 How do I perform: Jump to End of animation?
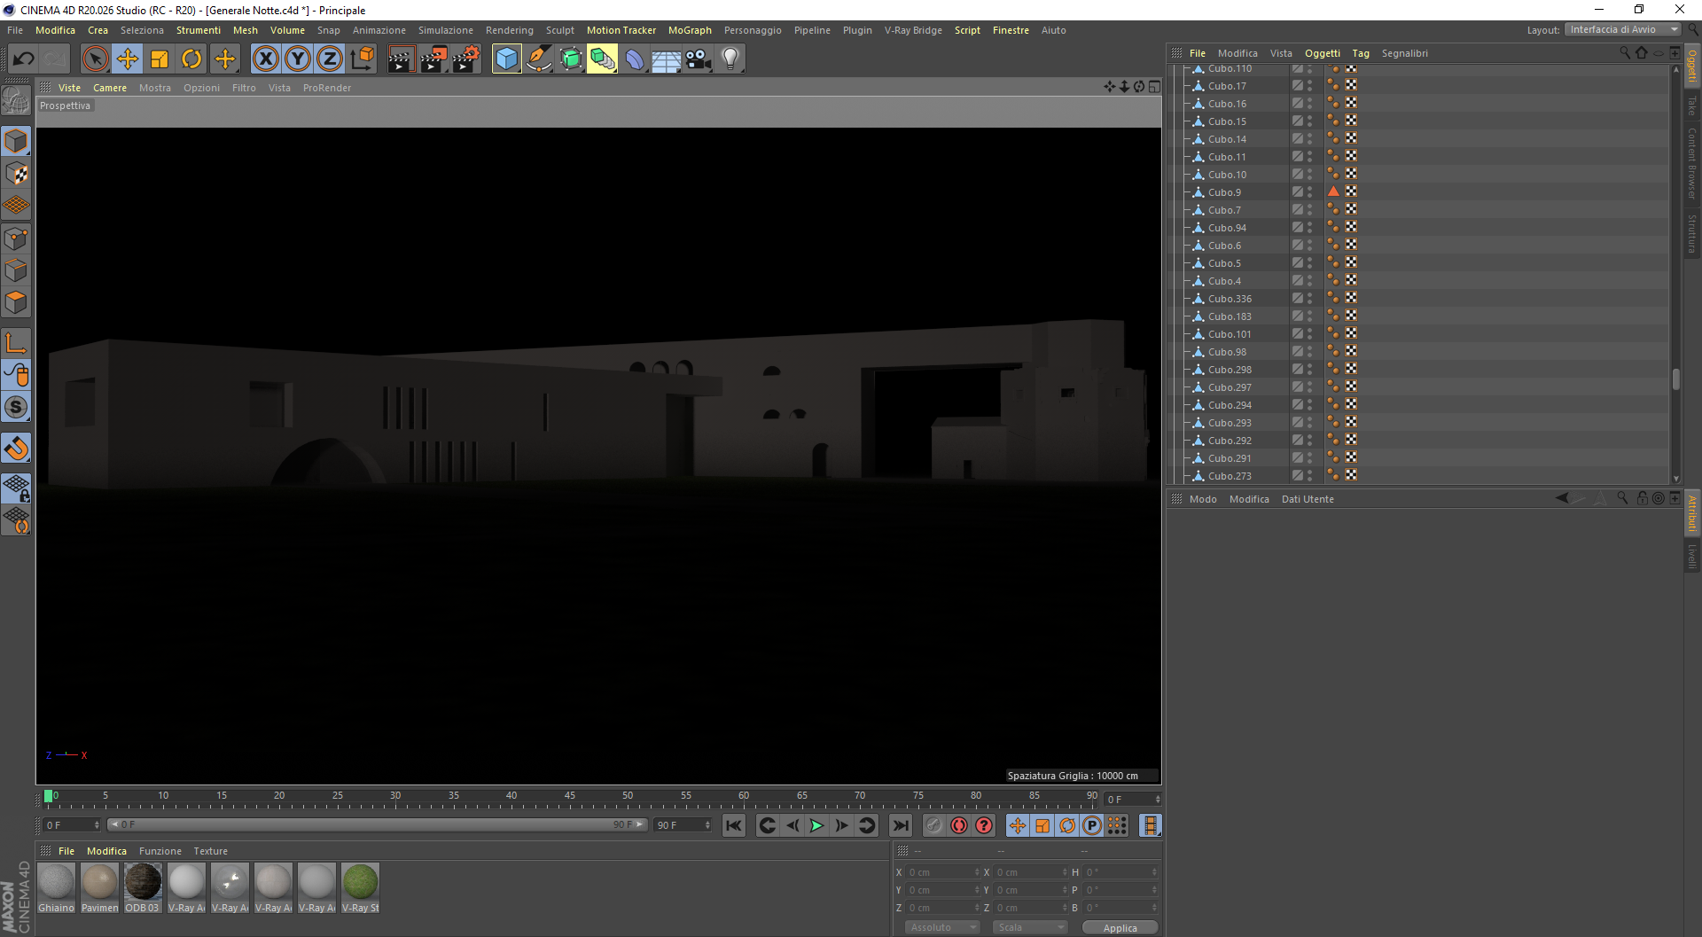[901, 825]
